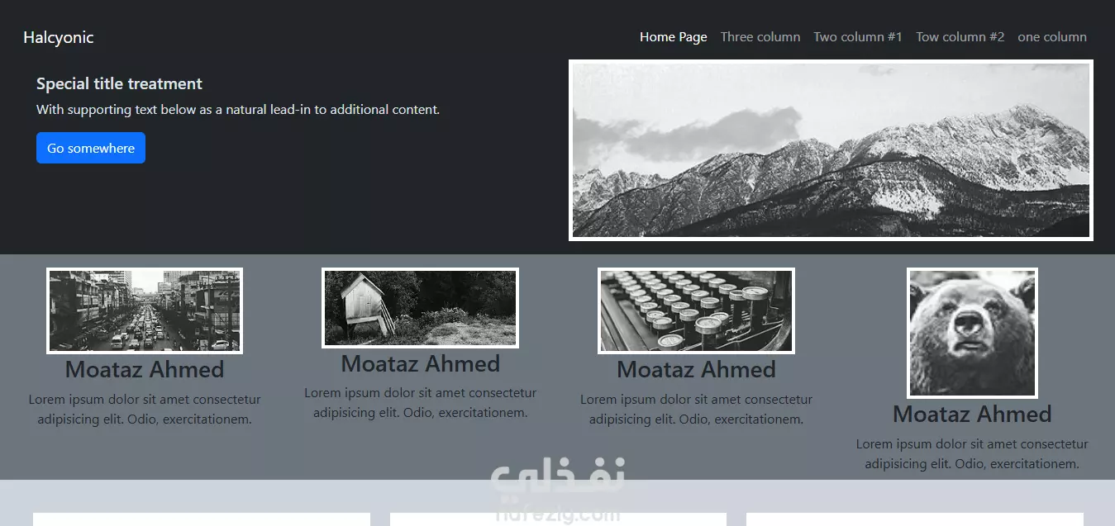The width and height of the screenshot is (1115, 526).
Task: Click Moataz Ahmed heading under shed photo
Action: [420, 363]
